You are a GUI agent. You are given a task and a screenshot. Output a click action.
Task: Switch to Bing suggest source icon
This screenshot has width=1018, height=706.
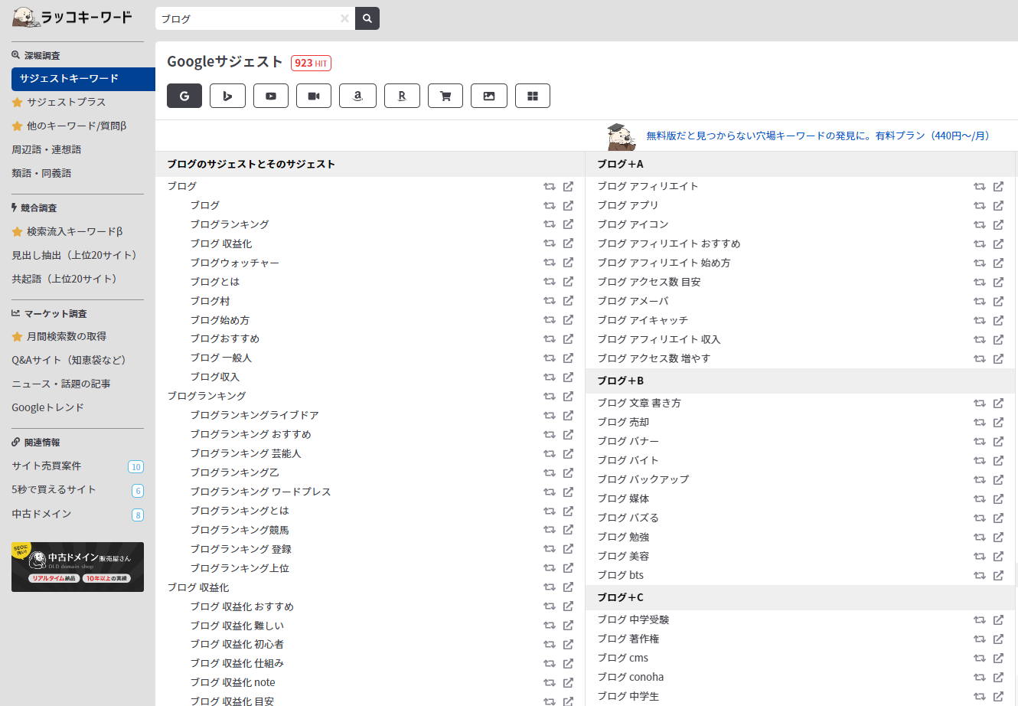point(227,96)
